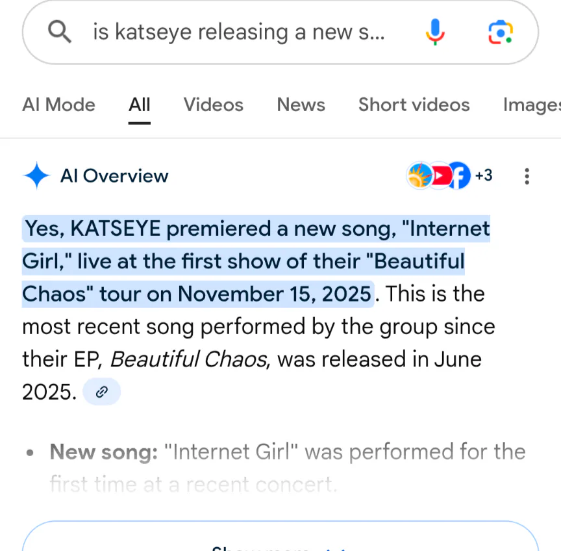Select the All results tab
Image resolution: width=561 pixels, height=551 pixels.
click(x=139, y=105)
